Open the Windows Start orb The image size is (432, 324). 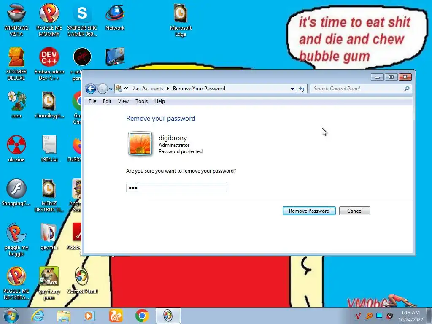pyautogui.click(x=11, y=316)
